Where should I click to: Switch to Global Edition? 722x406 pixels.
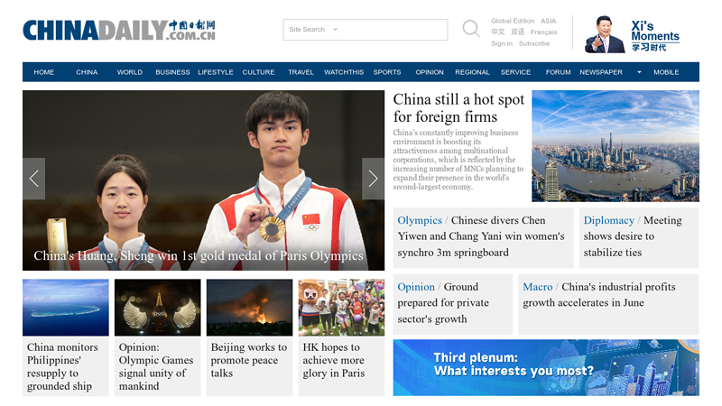513,21
